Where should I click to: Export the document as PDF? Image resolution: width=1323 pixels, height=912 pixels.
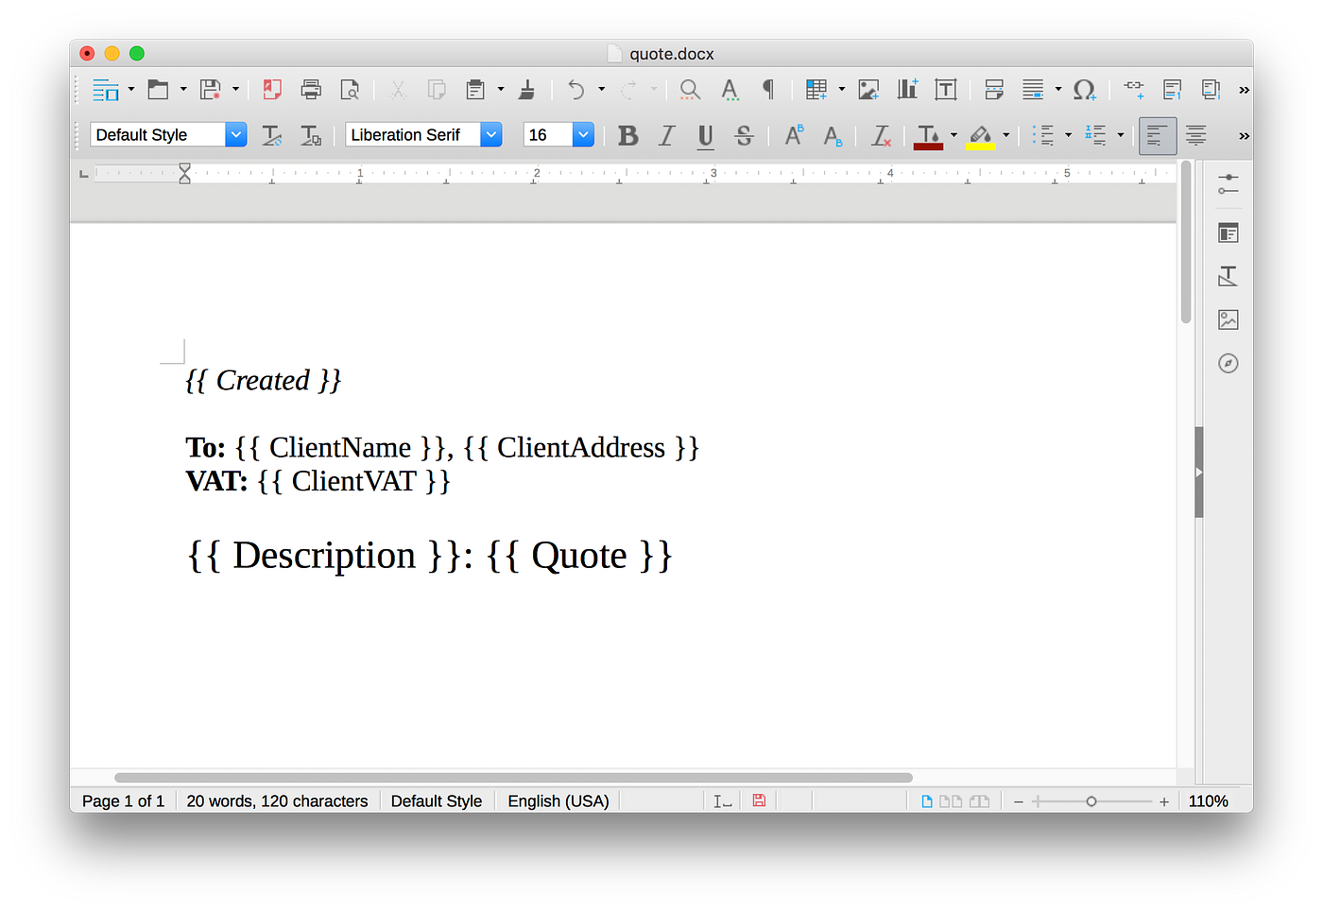tap(272, 90)
